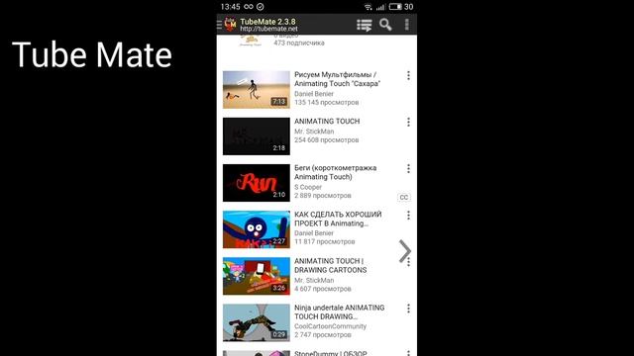Tap "135 145 просмотров" view count
Image resolution: width=634 pixels, height=356 pixels.
point(326,103)
